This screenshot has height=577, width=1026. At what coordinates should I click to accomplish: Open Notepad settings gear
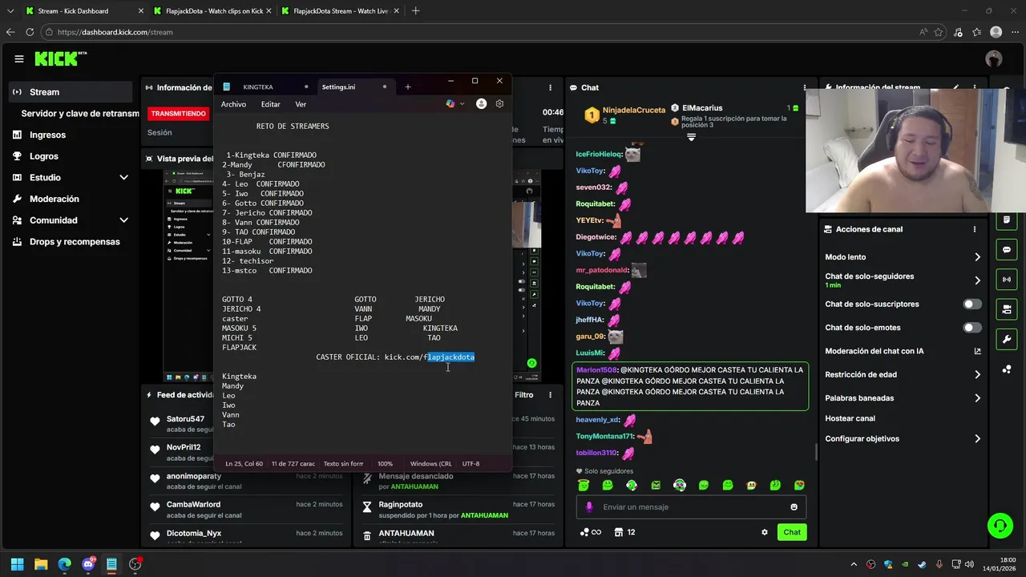pos(499,103)
